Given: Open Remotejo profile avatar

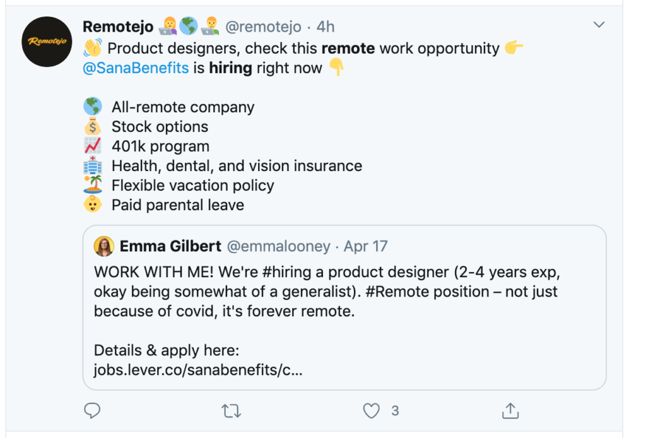Looking at the screenshot, I should pyautogui.click(x=47, y=42).
